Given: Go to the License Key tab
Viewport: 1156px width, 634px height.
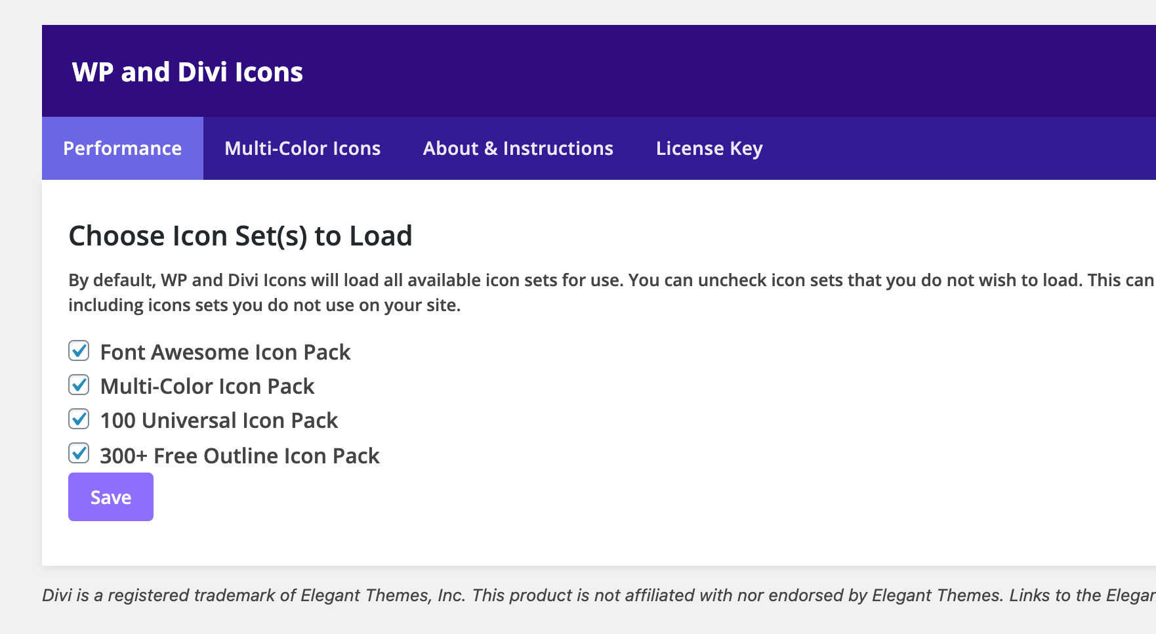Looking at the screenshot, I should [709, 148].
